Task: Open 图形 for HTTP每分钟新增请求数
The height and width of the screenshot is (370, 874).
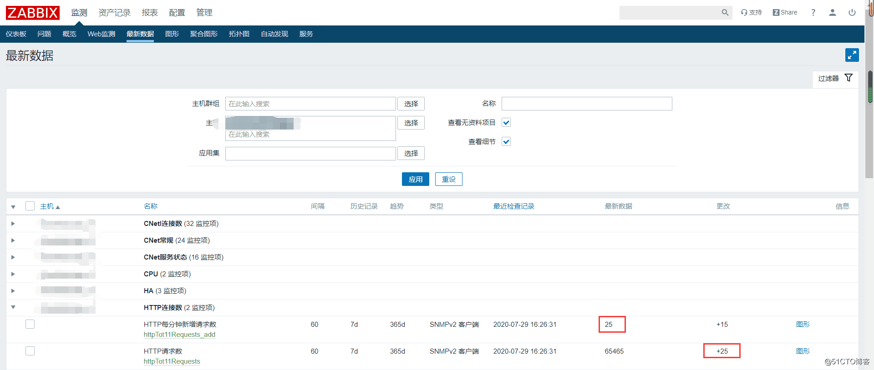Action: click(x=803, y=325)
